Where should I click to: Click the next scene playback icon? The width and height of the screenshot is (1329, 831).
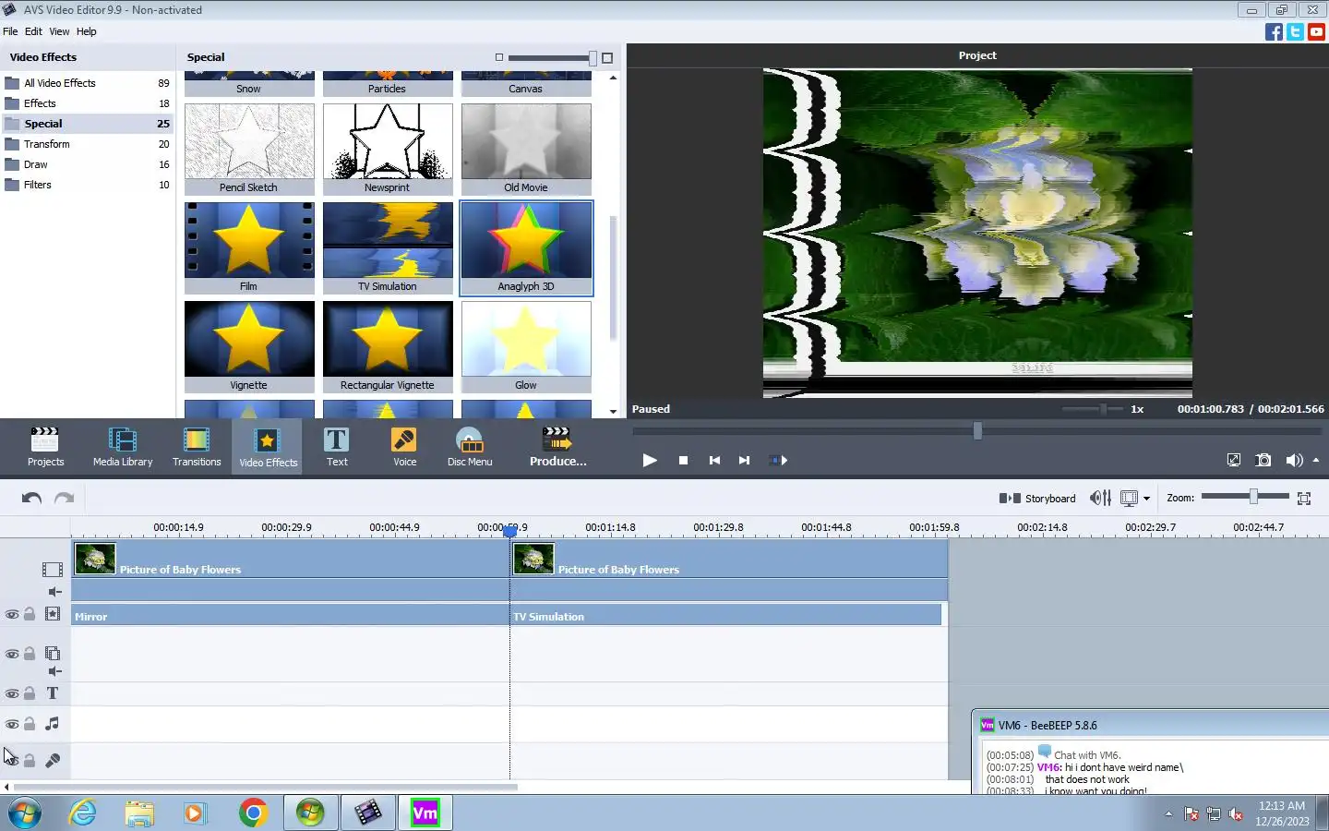point(778,460)
